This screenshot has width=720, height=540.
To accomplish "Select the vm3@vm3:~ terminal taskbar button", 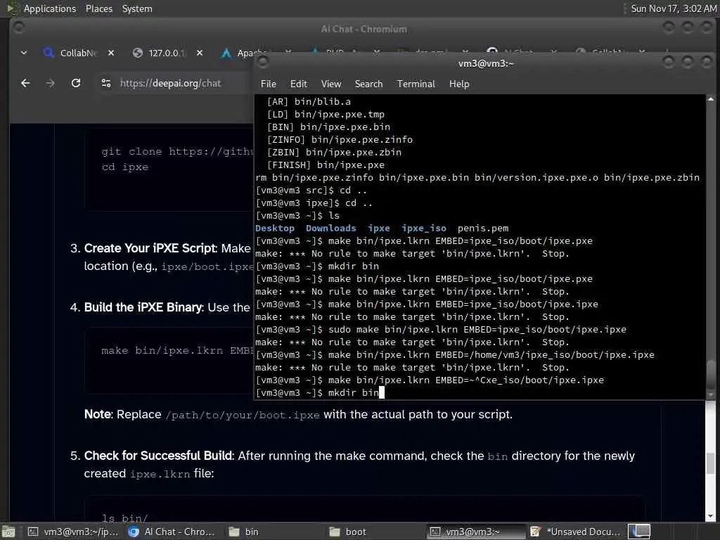I will 475,532.
